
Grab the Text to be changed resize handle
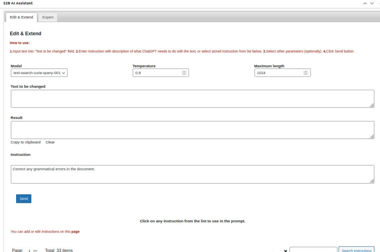tap(372, 105)
